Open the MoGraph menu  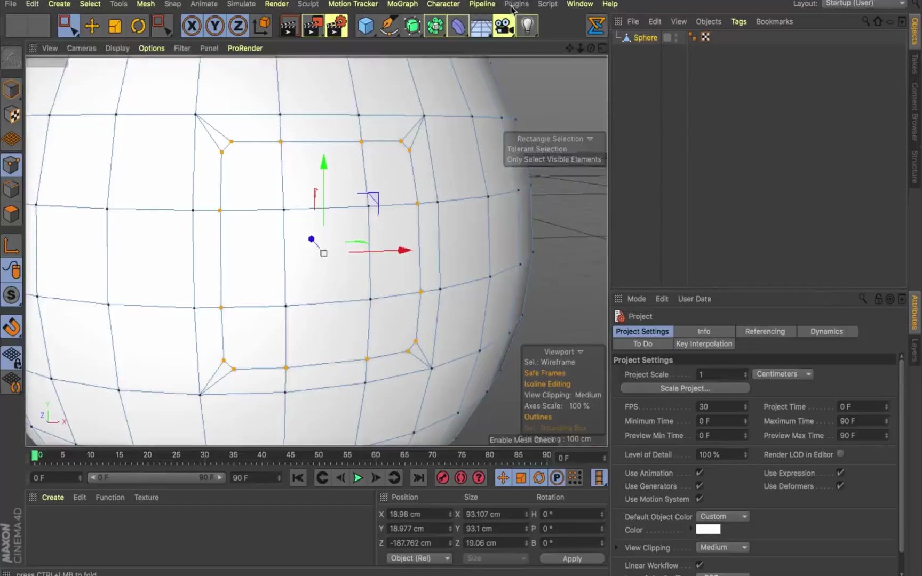402,4
